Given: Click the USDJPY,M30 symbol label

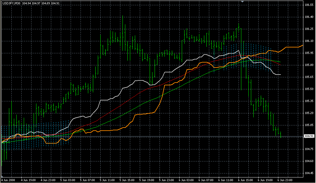Looking at the screenshot, I should pos(11,3).
